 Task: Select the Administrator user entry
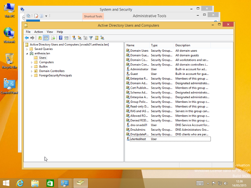tap(168, 69)
